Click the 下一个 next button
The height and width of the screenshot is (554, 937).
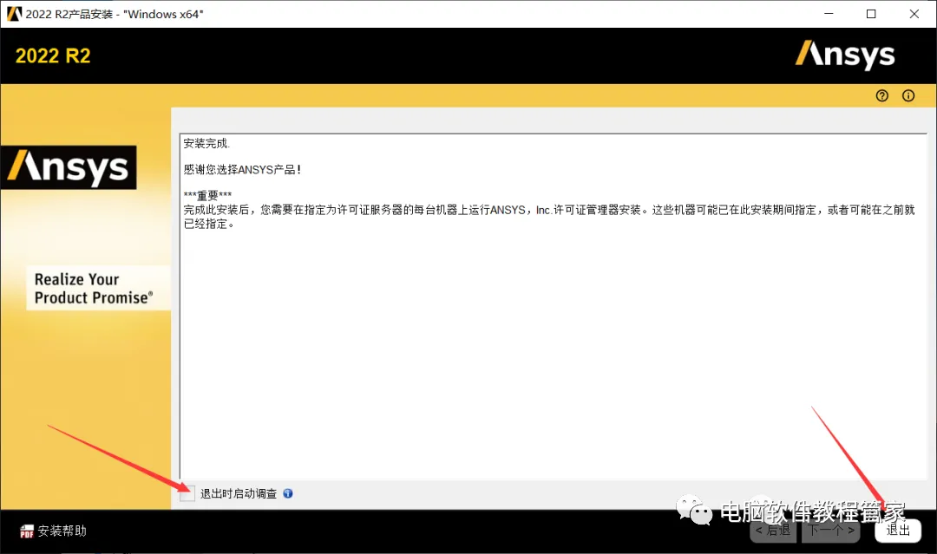831,530
